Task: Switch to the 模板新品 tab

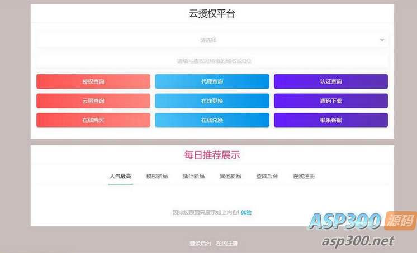Action: [157, 176]
